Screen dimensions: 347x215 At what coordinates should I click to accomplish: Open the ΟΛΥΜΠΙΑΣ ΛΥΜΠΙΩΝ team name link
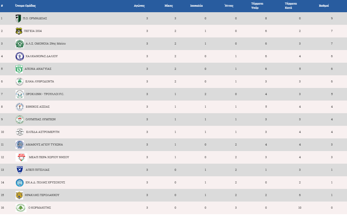40,119
